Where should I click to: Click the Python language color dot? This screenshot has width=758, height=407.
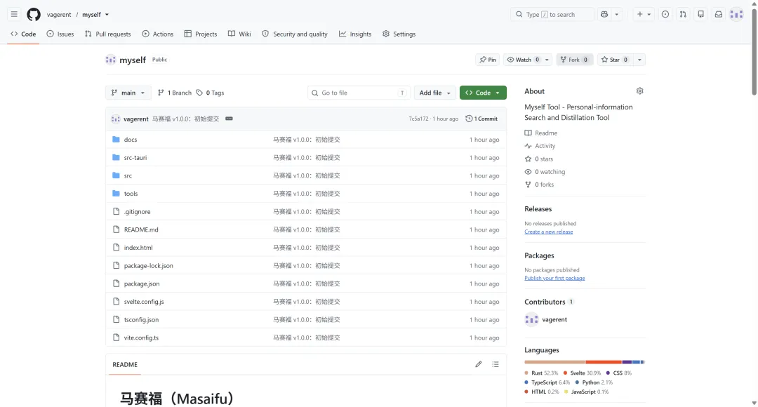[x=577, y=382]
